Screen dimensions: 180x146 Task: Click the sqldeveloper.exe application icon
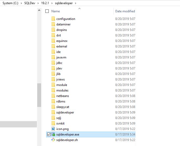click(53, 134)
